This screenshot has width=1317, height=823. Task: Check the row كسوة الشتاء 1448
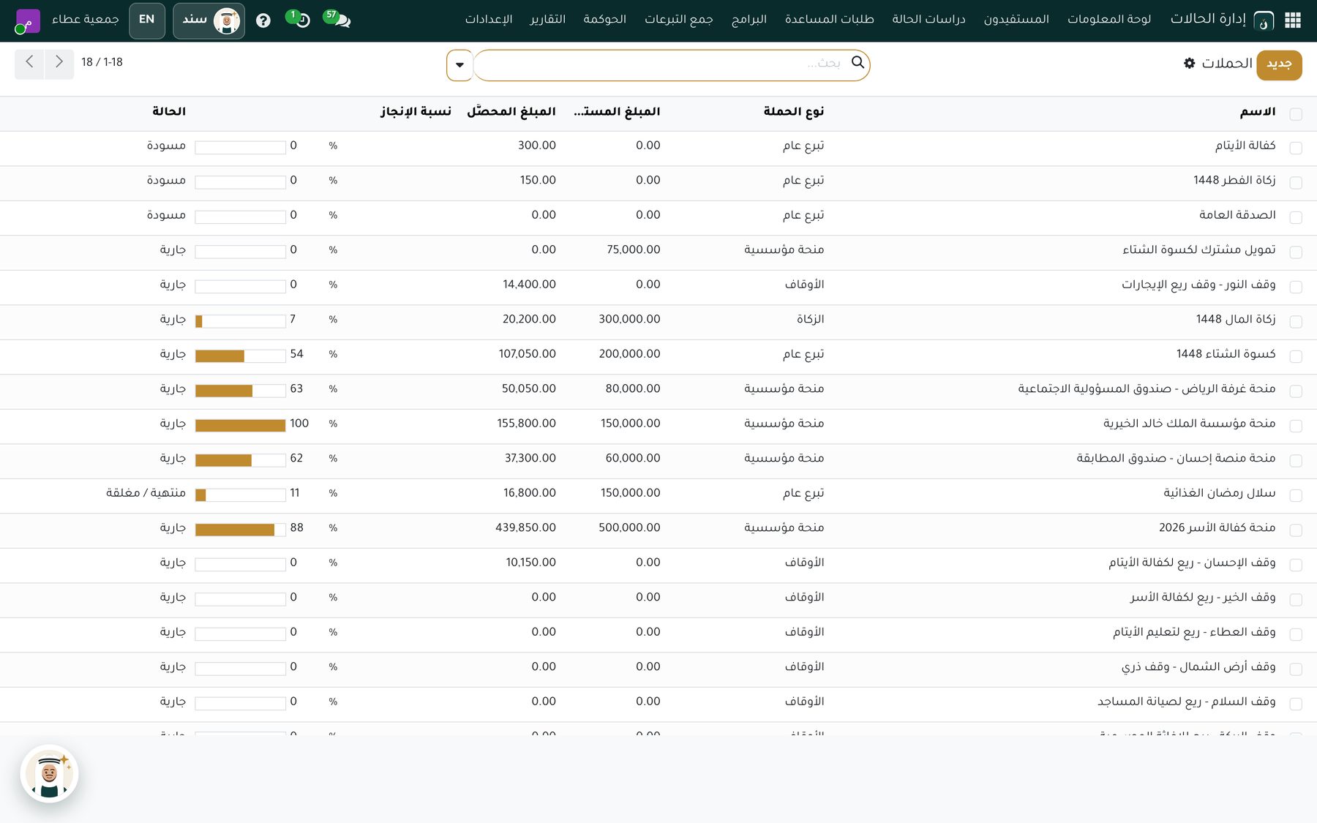pyautogui.click(x=1296, y=356)
